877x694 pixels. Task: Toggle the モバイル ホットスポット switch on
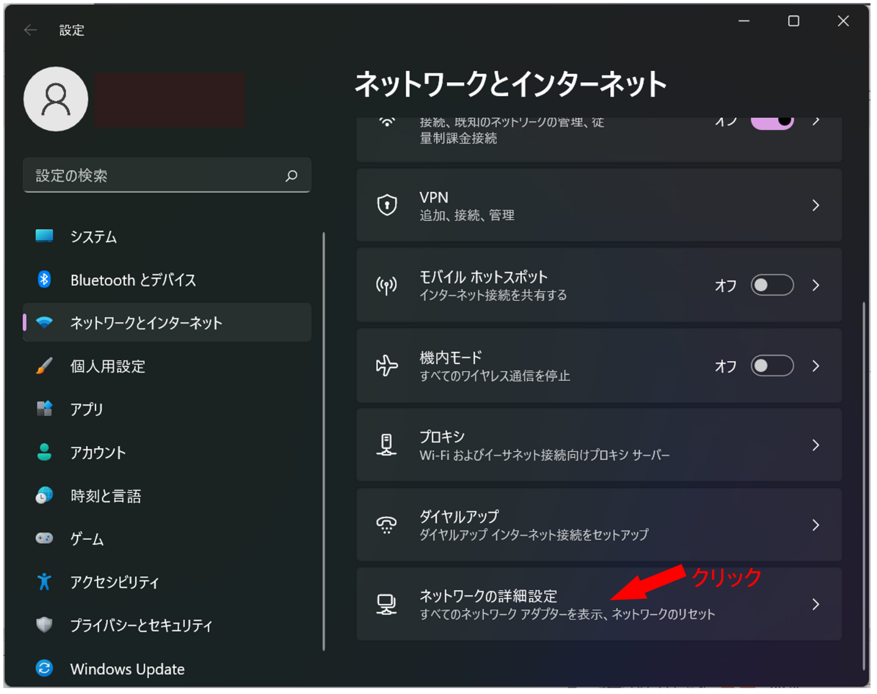[772, 285]
